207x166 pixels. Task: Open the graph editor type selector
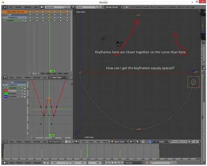coord(5,142)
